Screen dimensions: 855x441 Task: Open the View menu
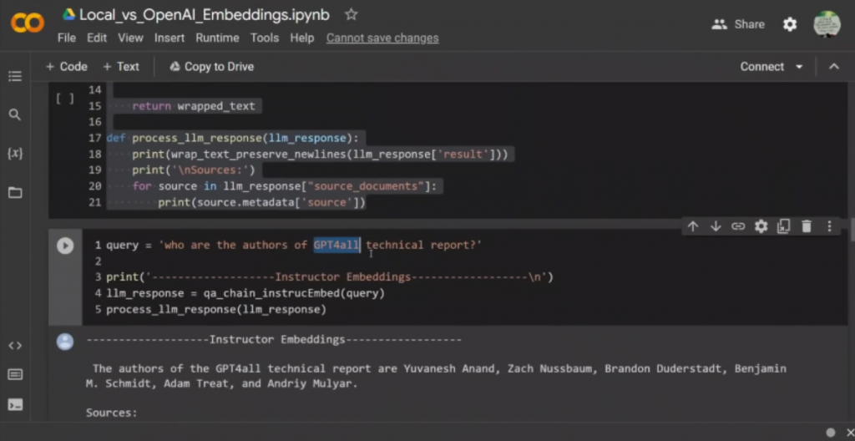click(130, 38)
